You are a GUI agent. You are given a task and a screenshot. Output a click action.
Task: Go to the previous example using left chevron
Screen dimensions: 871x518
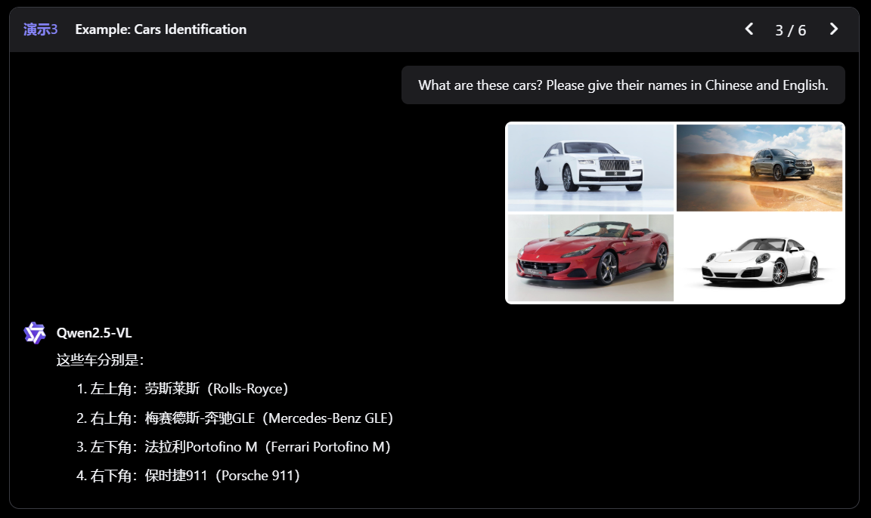pos(749,29)
